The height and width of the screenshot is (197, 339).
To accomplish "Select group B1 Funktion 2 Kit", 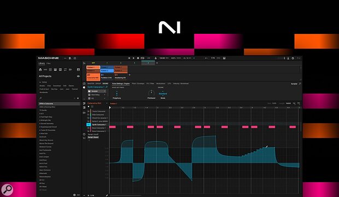I will pos(107,76).
